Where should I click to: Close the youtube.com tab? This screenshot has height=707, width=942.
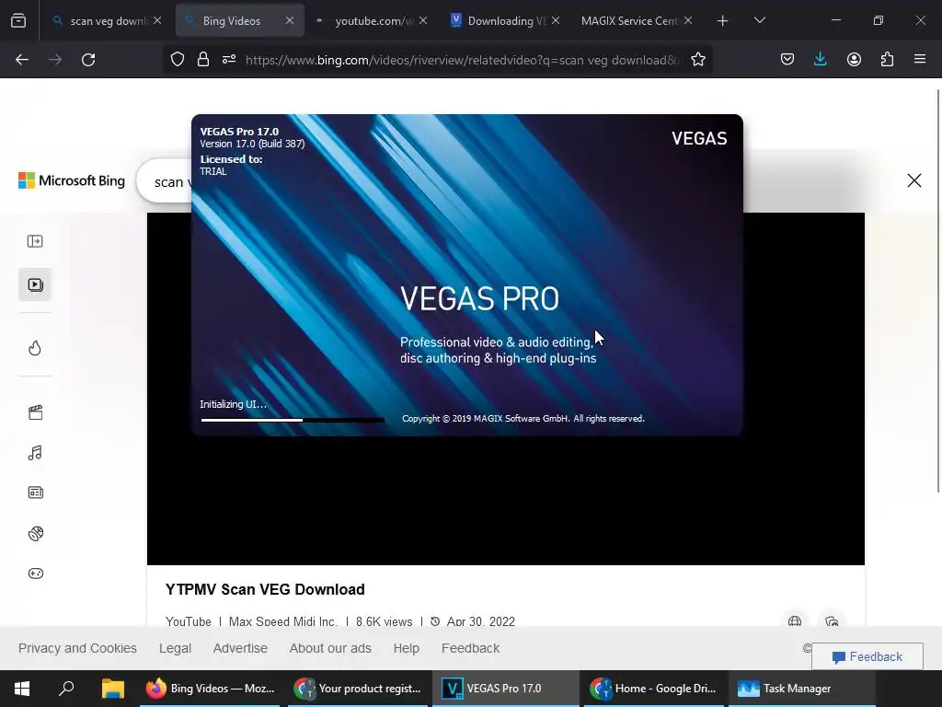(x=423, y=21)
